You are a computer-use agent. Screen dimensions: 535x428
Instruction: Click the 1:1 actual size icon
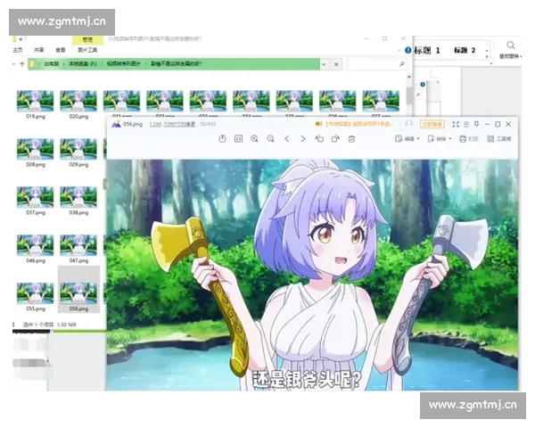coord(238,139)
